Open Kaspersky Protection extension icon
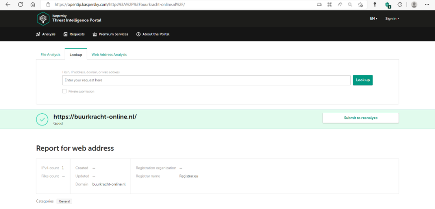Viewport: 435px width, 209px height. 388,5
